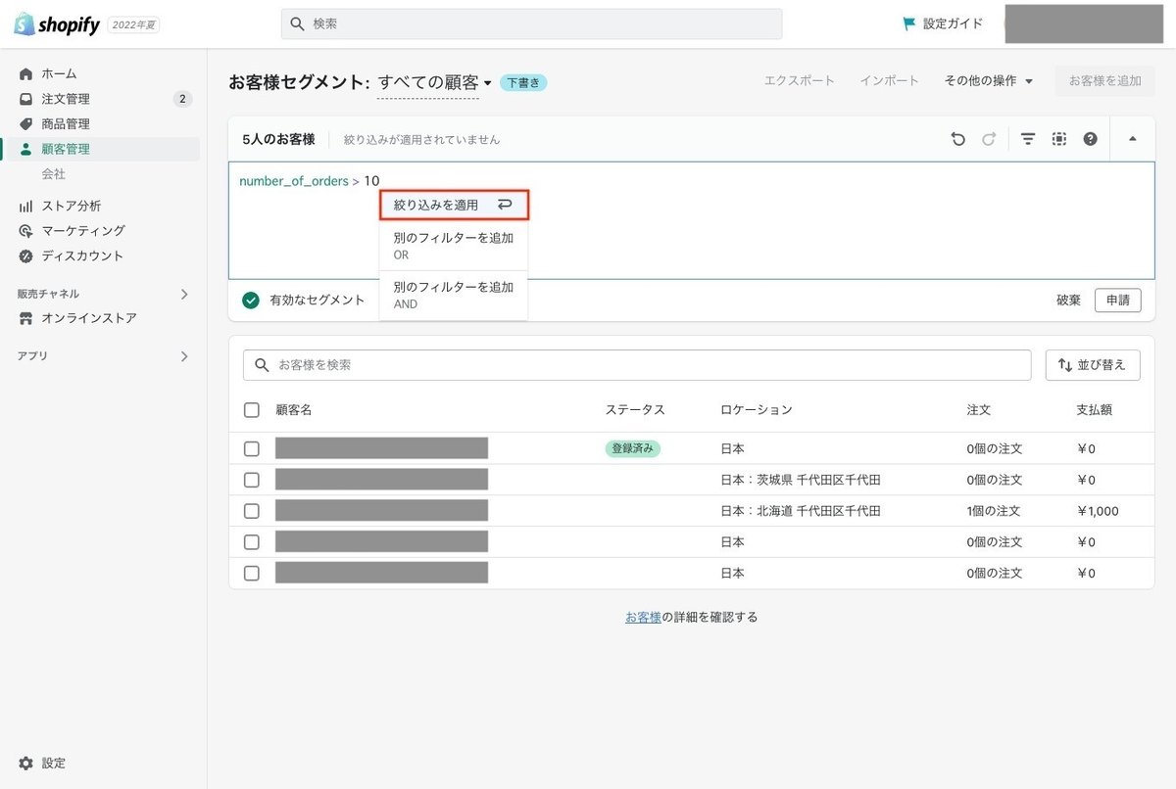
Task: Click the ホーム house icon
Action: [26, 73]
